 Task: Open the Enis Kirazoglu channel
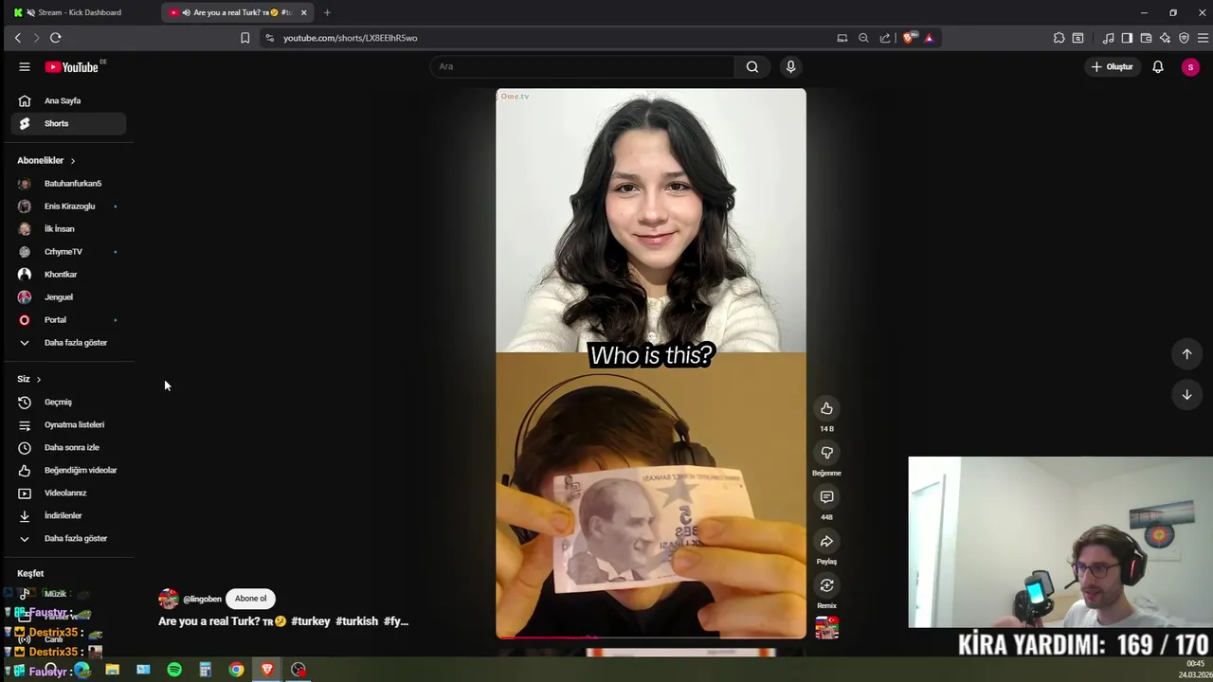[x=68, y=206]
